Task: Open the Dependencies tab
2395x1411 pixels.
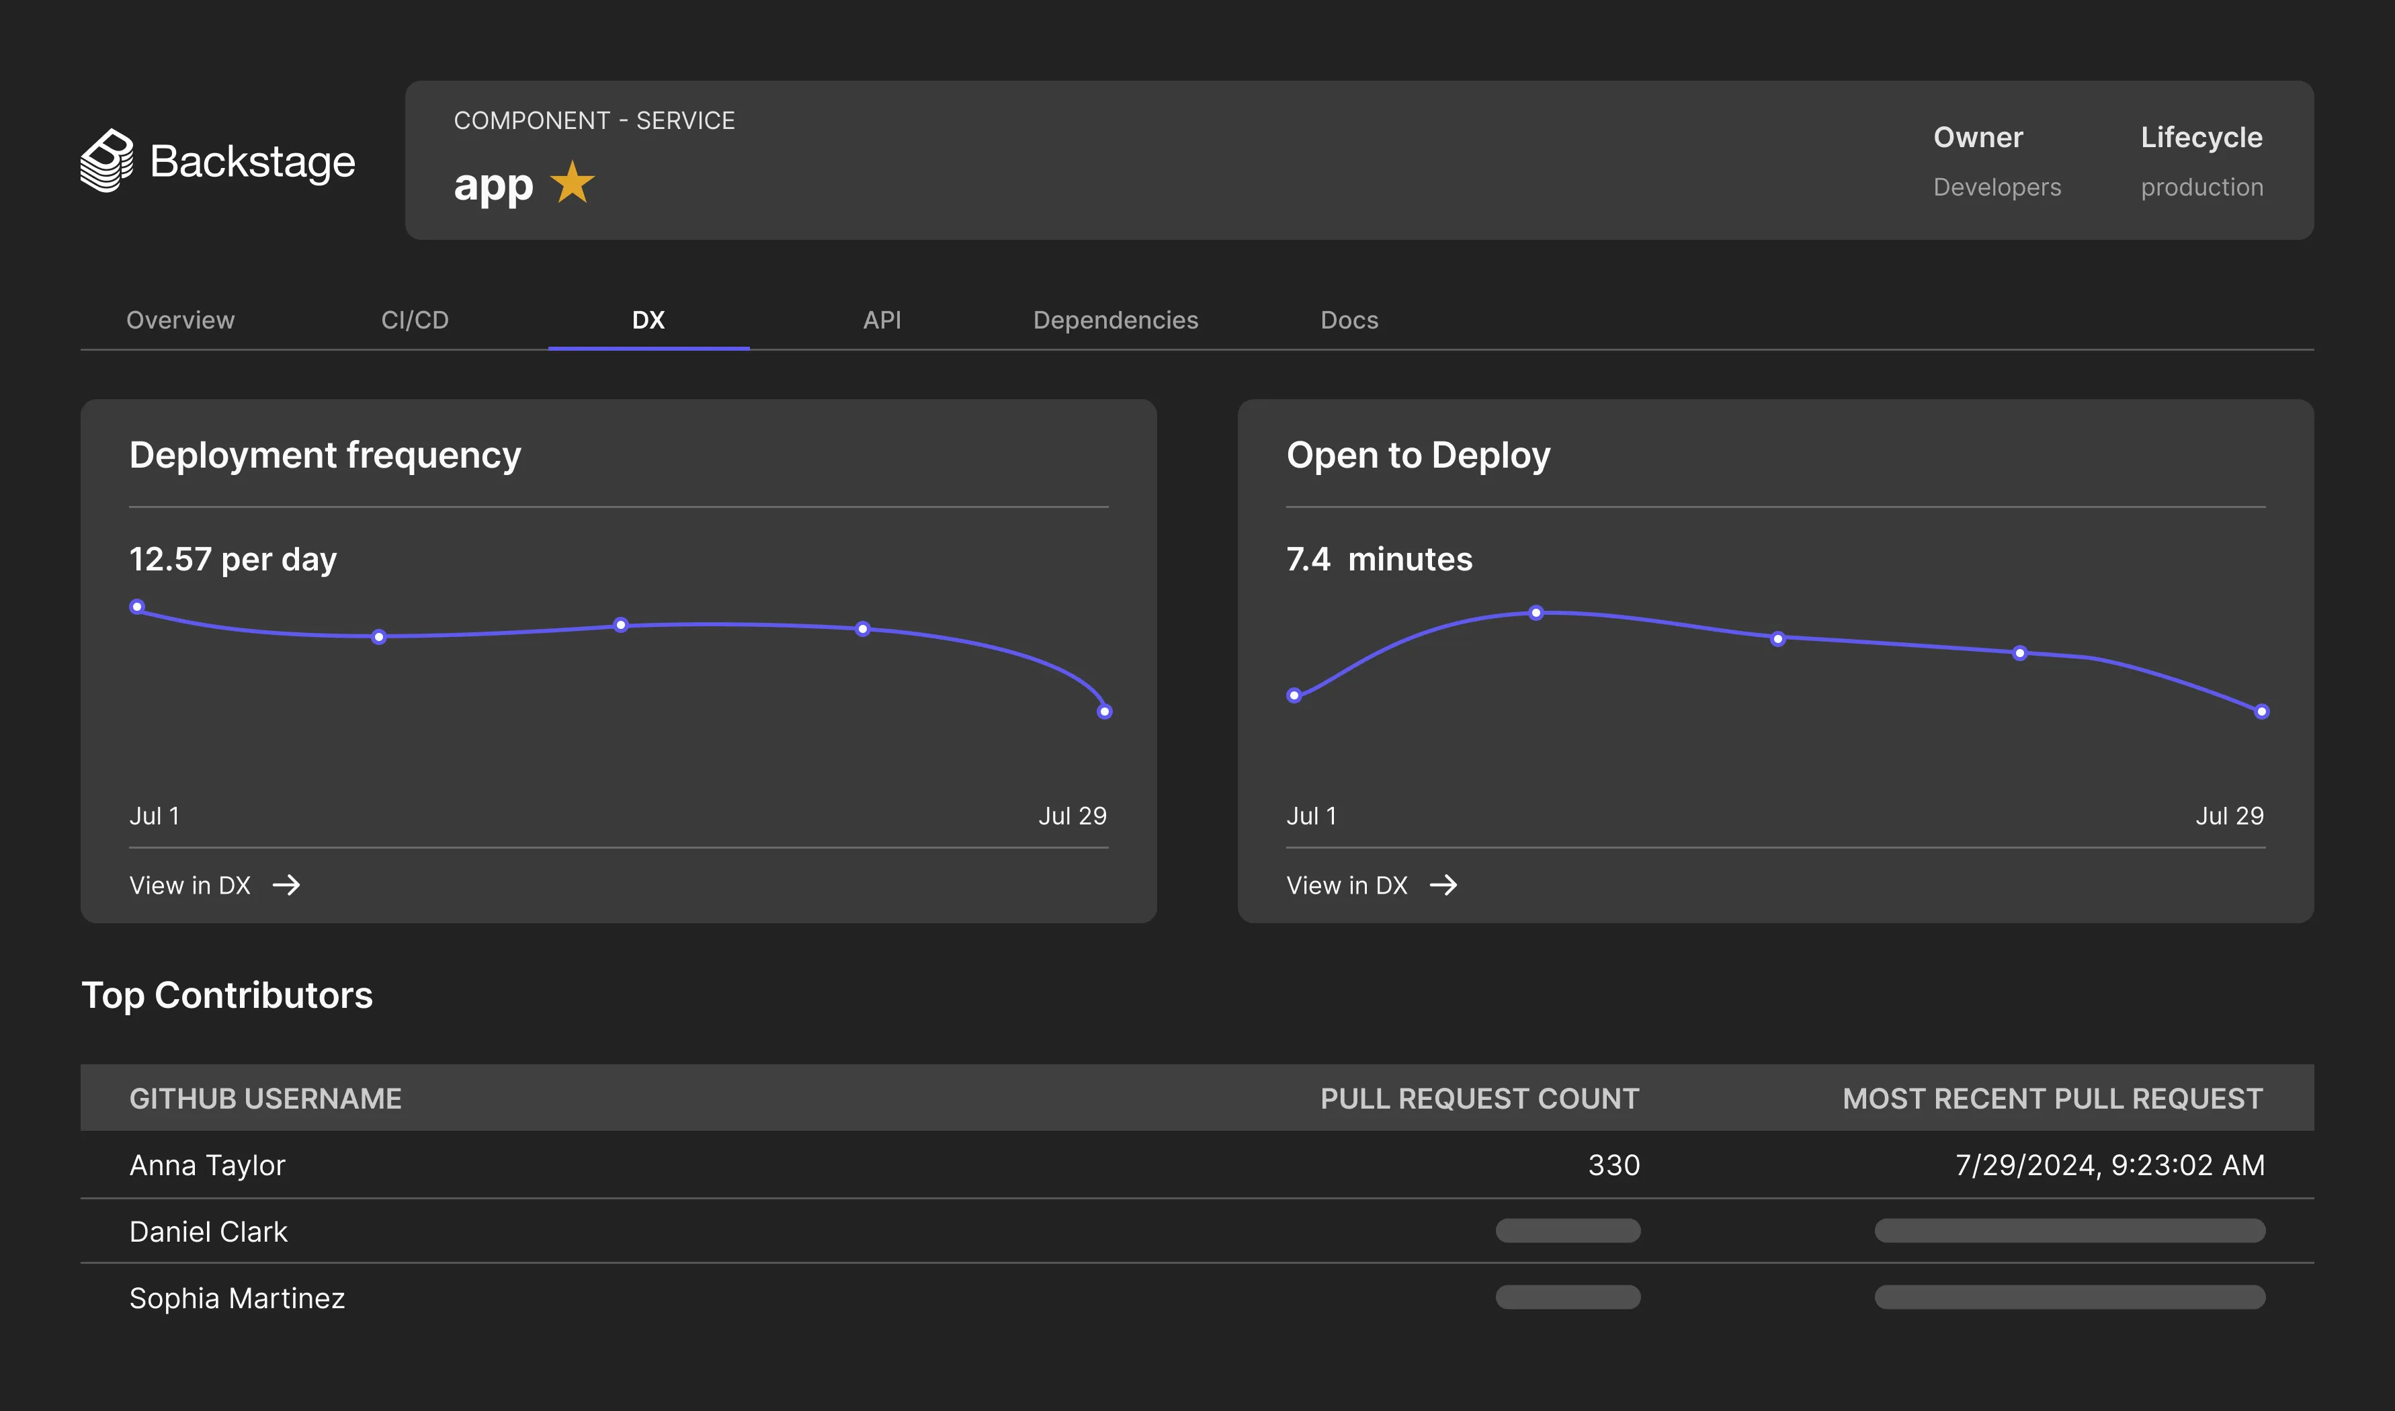Action: click(x=1116, y=320)
